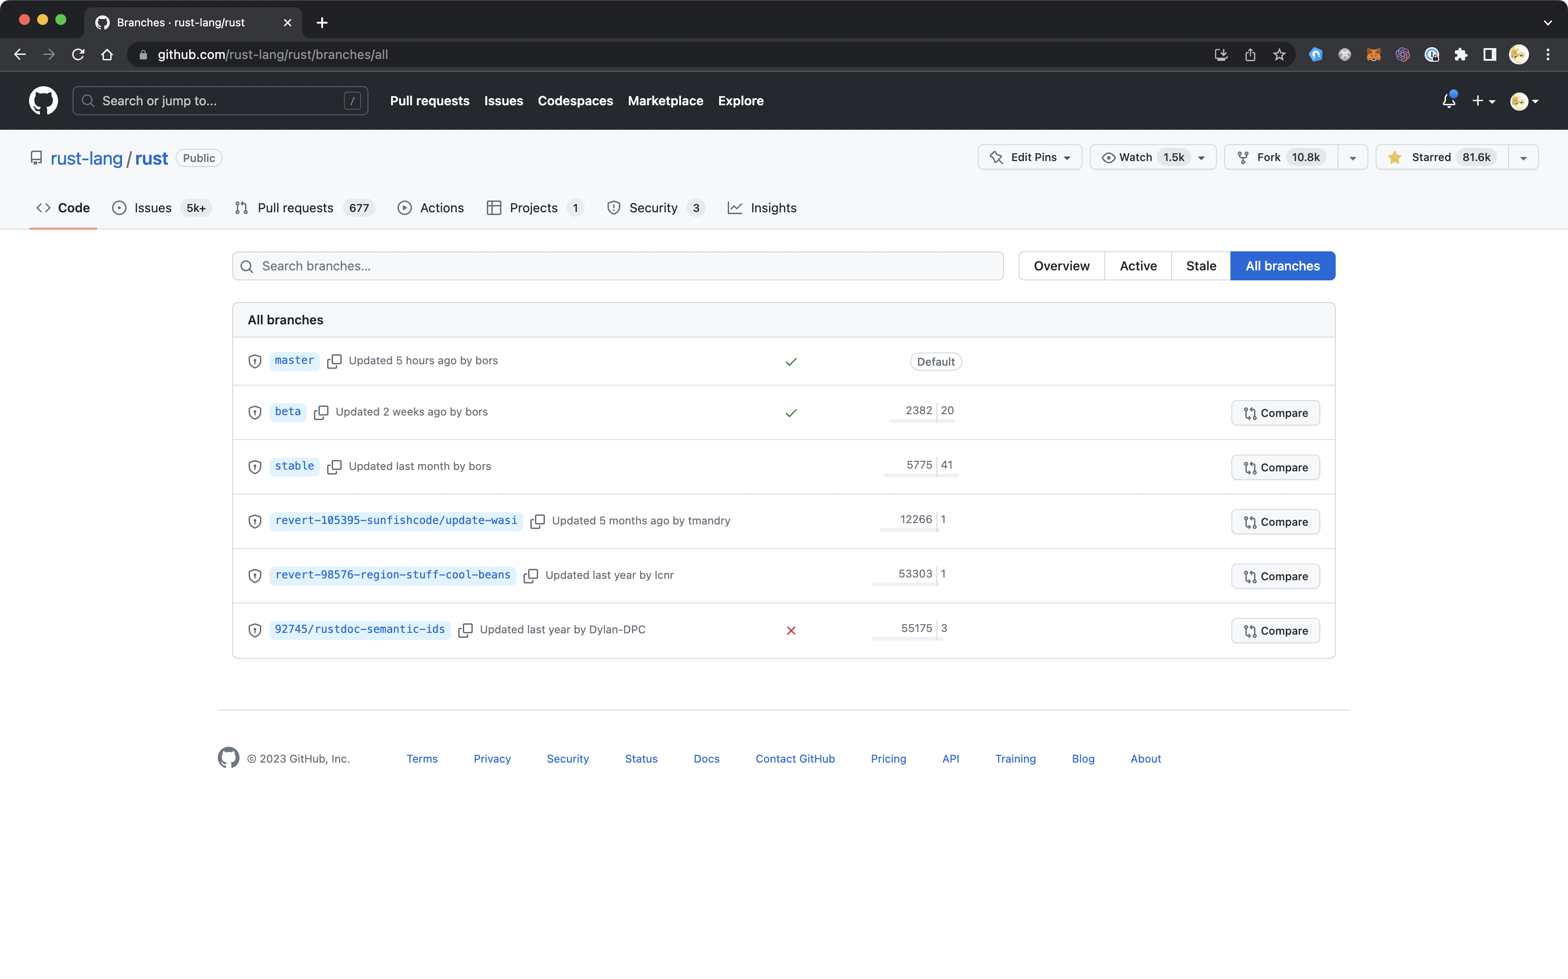Copy the master branch name

[334, 361]
